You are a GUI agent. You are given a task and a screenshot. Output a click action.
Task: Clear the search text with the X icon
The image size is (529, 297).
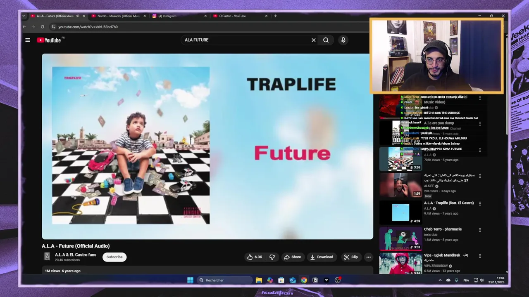pos(313,40)
